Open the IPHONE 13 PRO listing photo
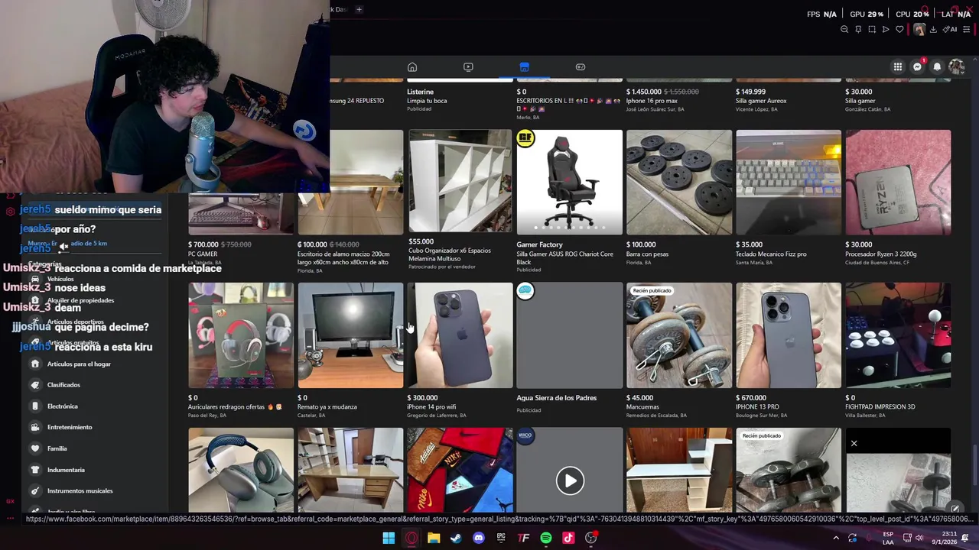 789,335
